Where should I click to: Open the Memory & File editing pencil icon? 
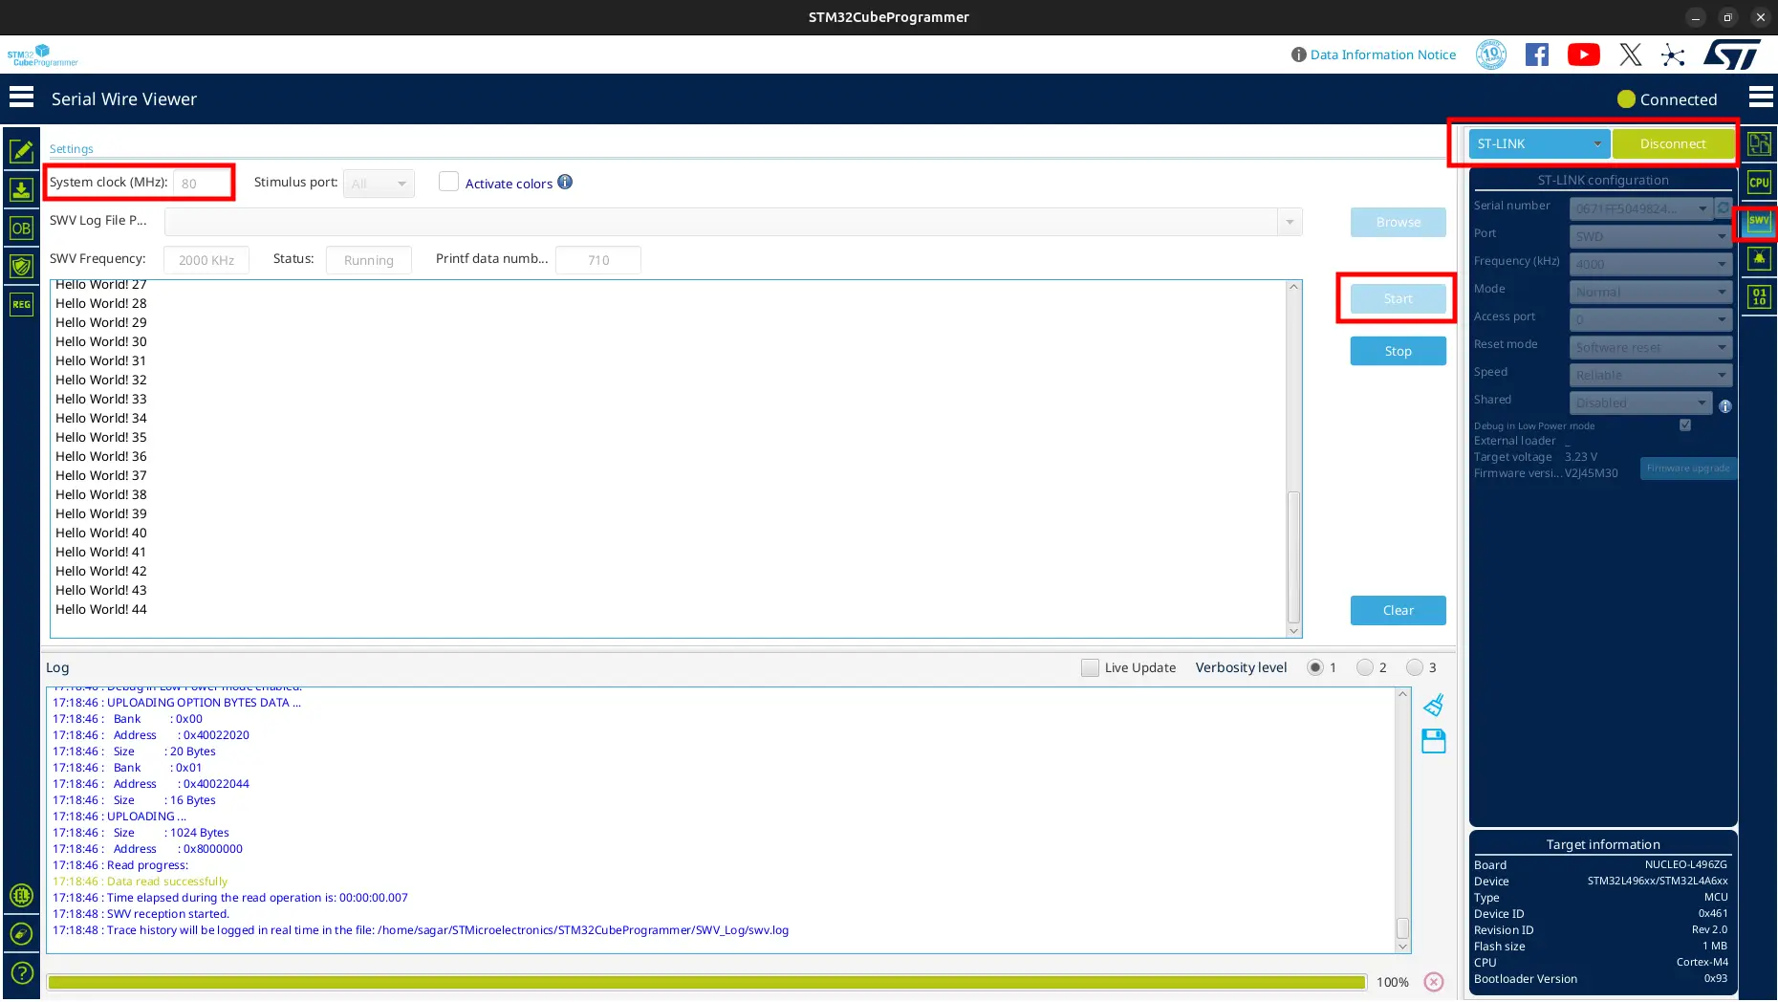pyautogui.click(x=21, y=151)
